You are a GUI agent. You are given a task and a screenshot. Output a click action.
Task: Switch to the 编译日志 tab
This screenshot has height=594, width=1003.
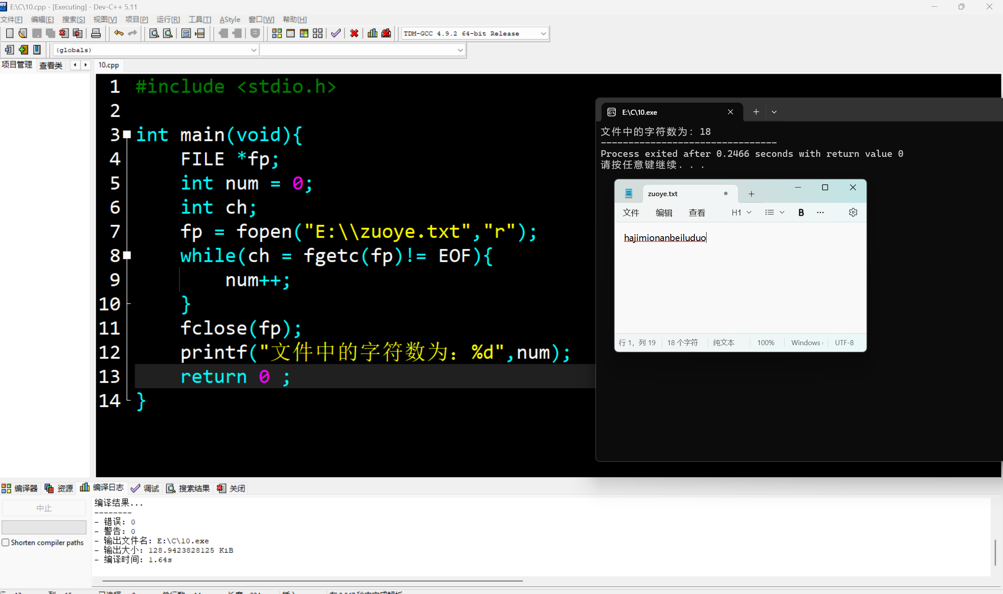103,488
